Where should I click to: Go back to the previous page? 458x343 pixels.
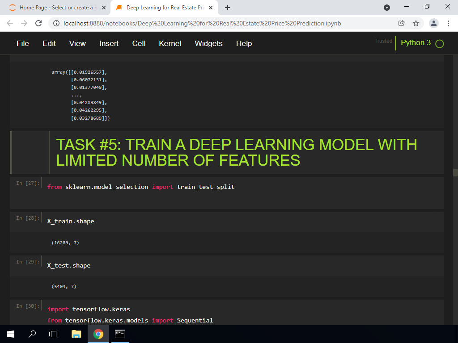(x=10, y=23)
